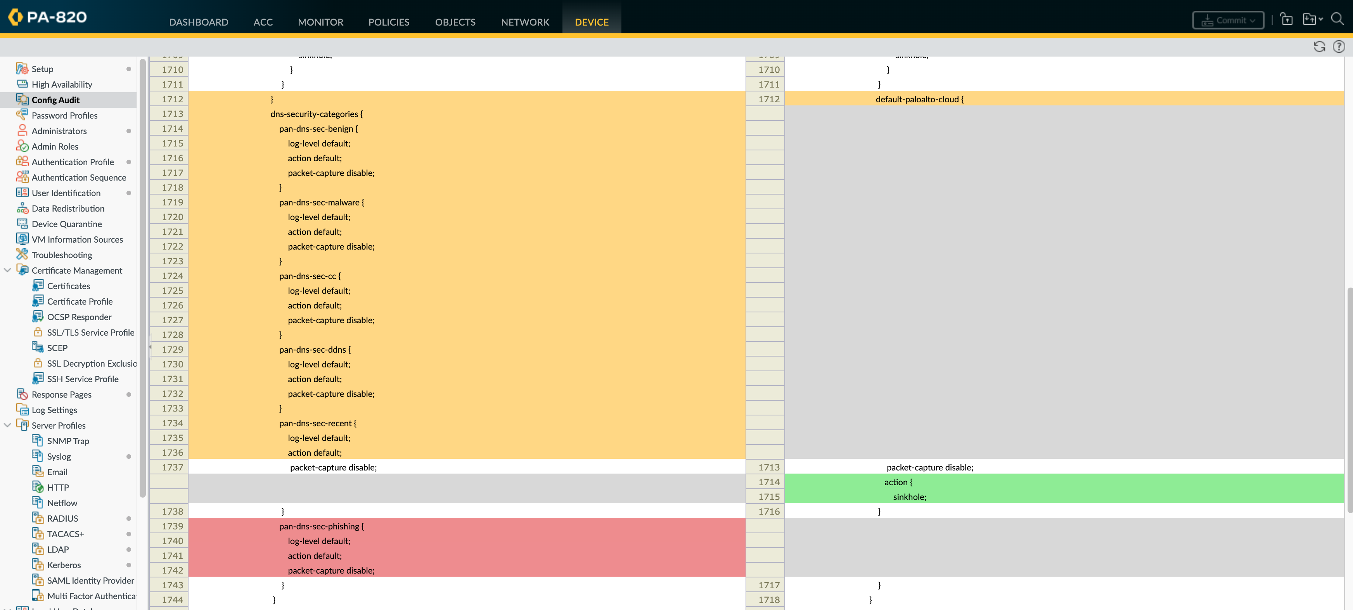Image resolution: width=1353 pixels, height=610 pixels.
Task: Select Password Profiles in the sidebar
Action: [64, 115]
